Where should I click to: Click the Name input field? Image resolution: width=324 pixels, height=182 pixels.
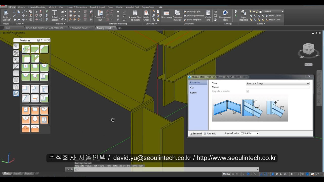tap(278, 87)
